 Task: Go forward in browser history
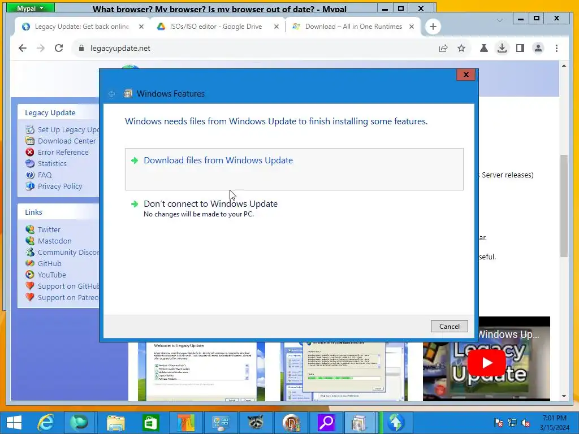click(x=41, y=48)
